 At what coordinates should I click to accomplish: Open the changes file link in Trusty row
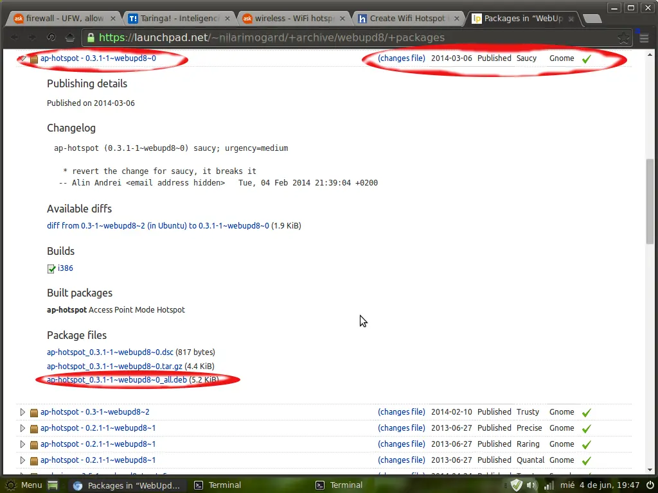(401, 412)
